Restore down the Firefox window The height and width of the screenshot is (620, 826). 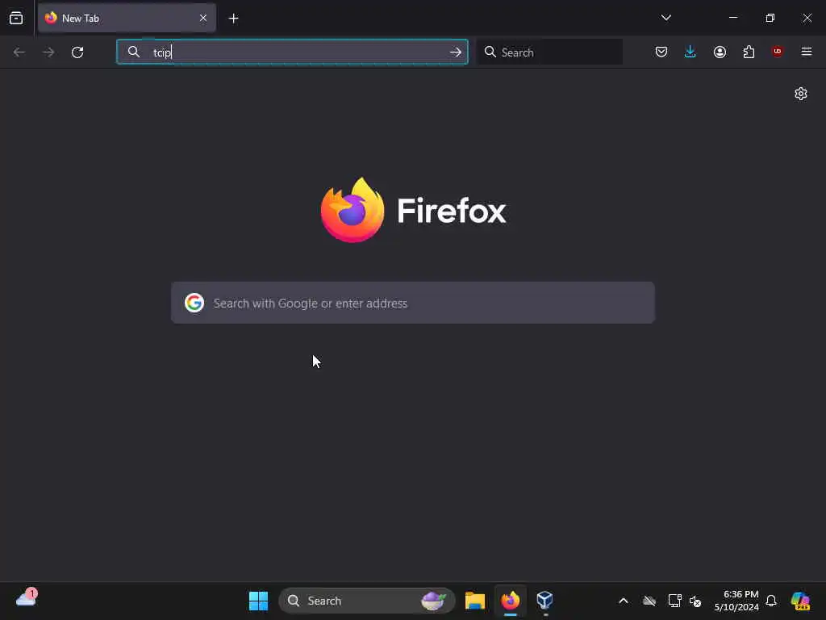(x=770, y=18)
